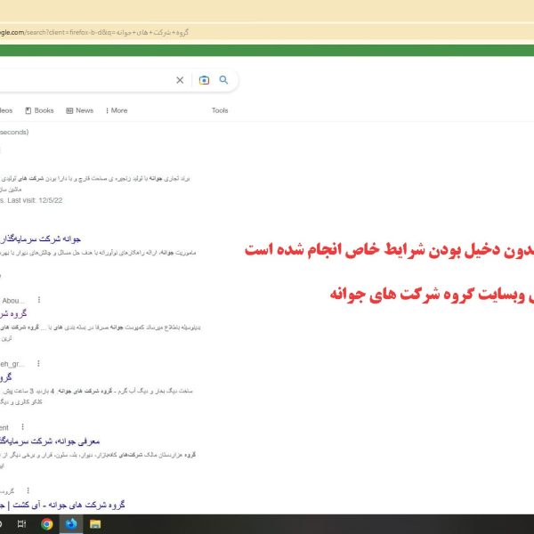Viewport: 534px width, 534px height.
Task: Switch to the Books search tab
Action: coord(40,110)
